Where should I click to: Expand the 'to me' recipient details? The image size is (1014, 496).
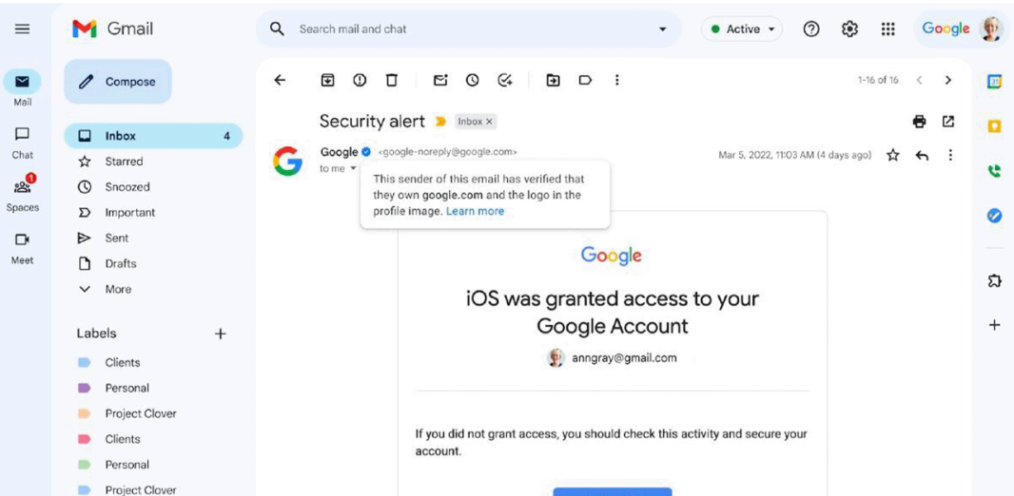[x=353, y=168]
